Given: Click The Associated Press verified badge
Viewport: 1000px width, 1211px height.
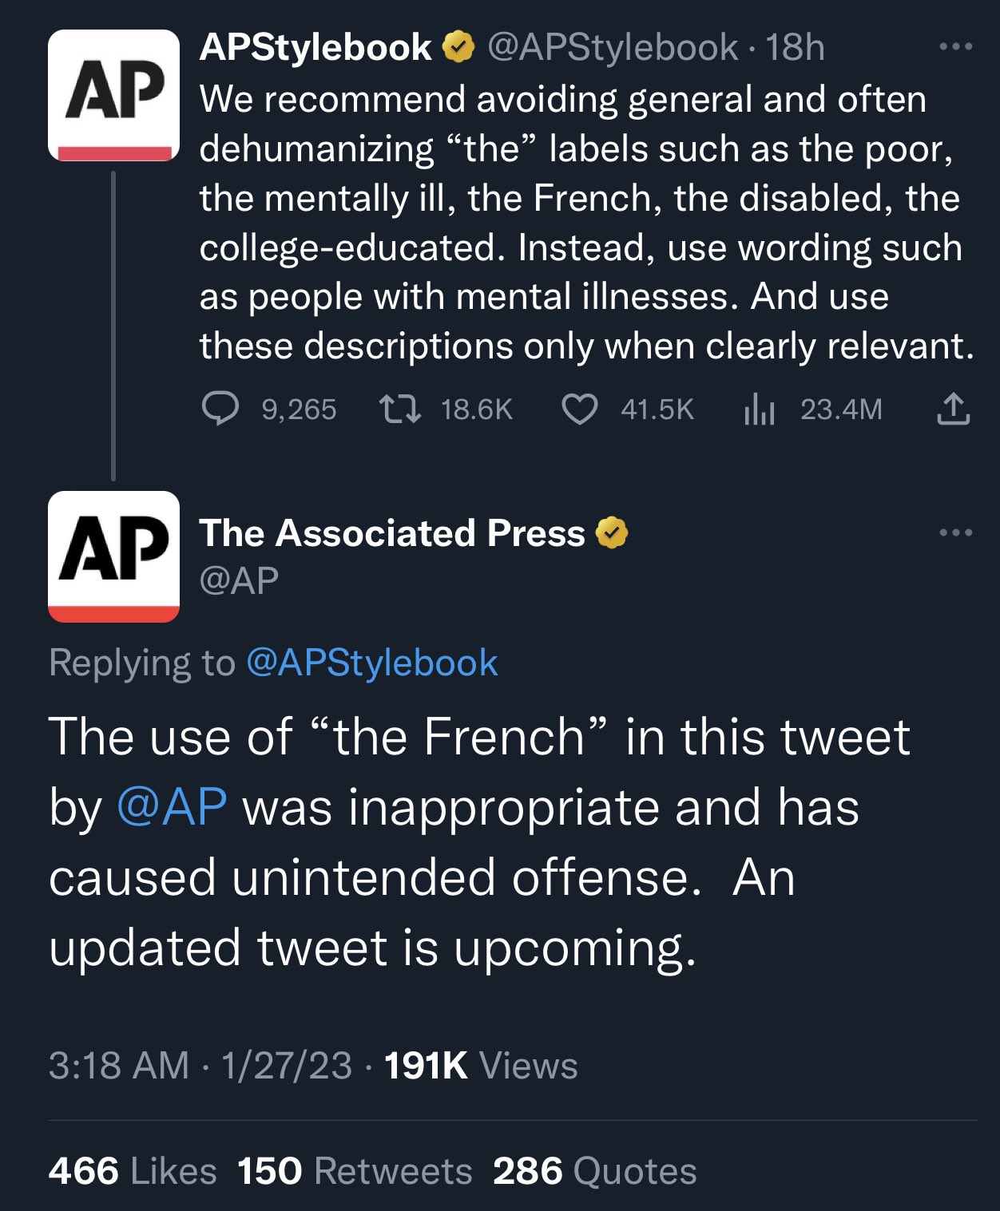Looking at the screenshot, I should pos(612,532).
